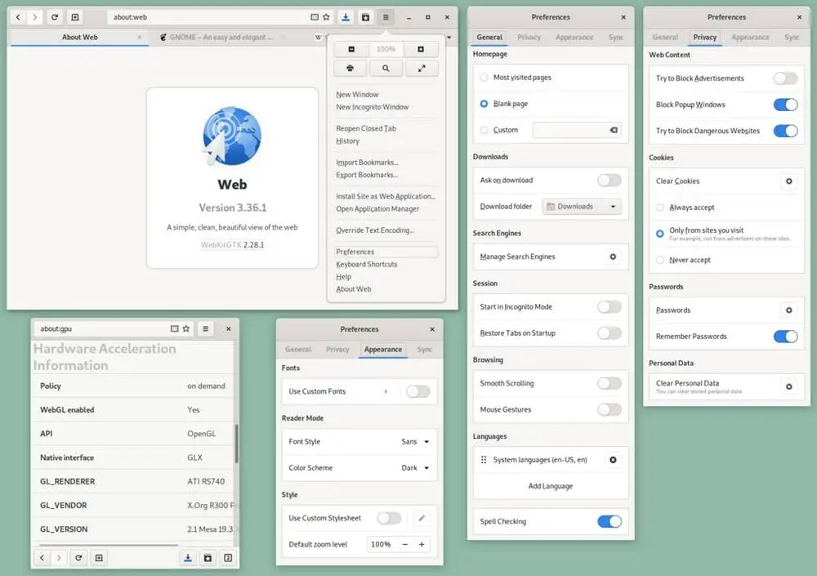
Task: Toggle Try to Block Advertisements switch
Action: coord(785,78)
